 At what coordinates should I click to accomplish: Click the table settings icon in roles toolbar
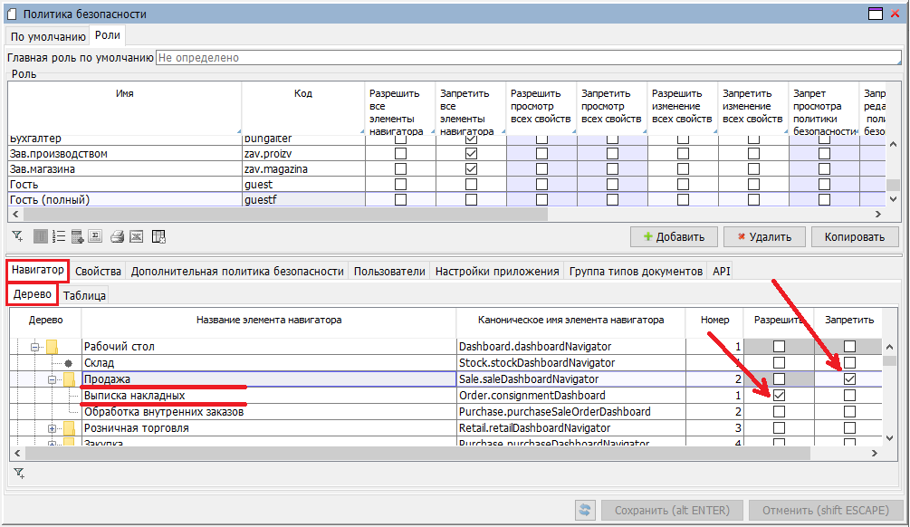click(158, 237)
